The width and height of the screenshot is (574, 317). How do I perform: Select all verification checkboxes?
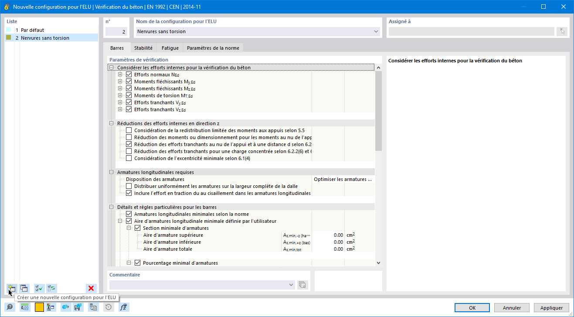[39, 288]
